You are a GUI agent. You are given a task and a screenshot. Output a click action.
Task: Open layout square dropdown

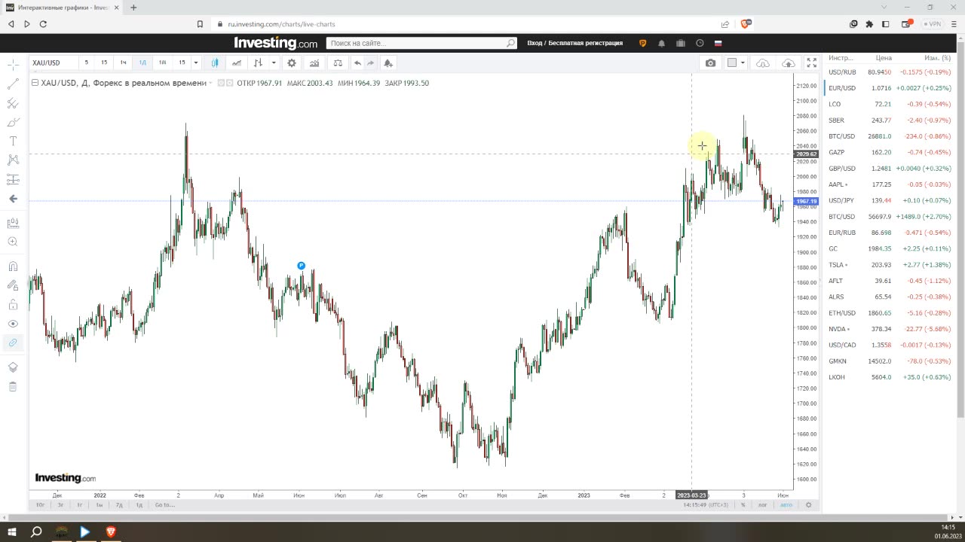tap(736, 62)
